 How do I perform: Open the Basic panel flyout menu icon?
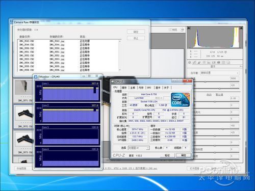241,66
